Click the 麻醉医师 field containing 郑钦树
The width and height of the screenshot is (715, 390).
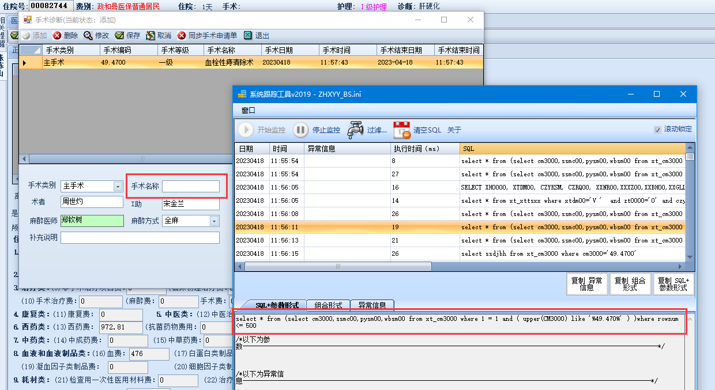pyautogui.click(x=92, y=221)
